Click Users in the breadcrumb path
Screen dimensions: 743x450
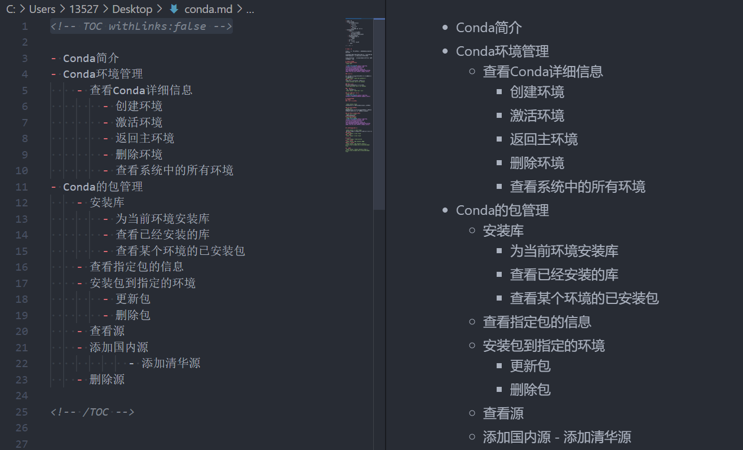point(42,8)
